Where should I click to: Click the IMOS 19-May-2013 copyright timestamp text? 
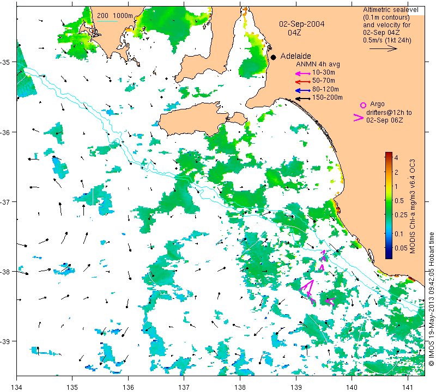click(431, 299)
